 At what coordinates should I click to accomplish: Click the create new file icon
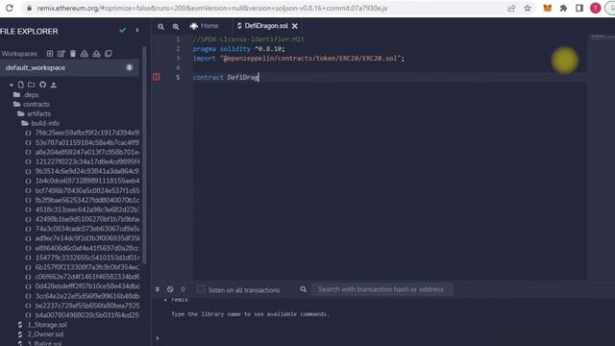pos(21,85)
